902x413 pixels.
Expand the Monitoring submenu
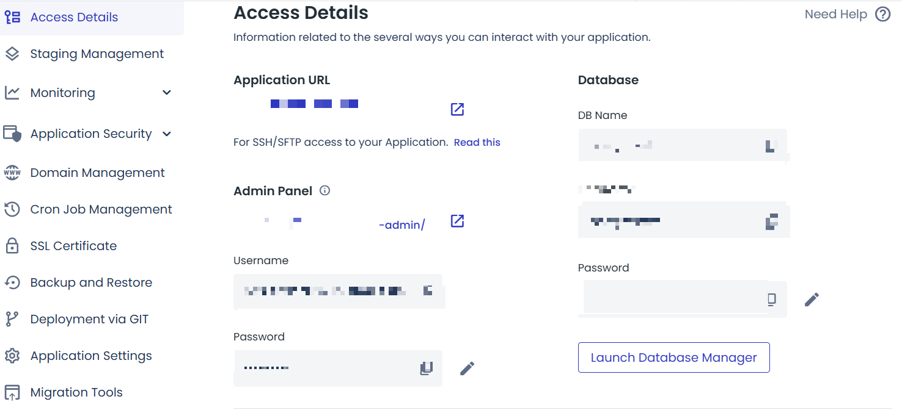click(166, 93)
